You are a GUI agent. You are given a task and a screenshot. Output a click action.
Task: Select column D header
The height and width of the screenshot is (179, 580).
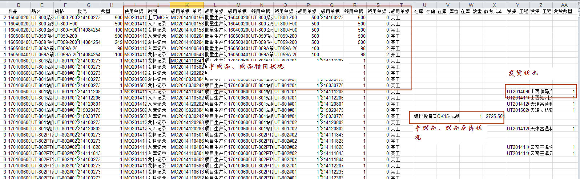point(19,5)
